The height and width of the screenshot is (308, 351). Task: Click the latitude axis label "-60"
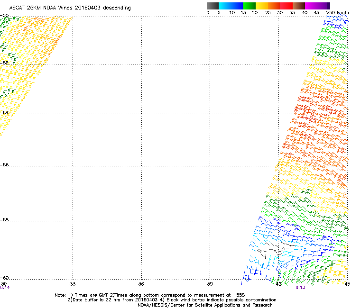(4, 278)
